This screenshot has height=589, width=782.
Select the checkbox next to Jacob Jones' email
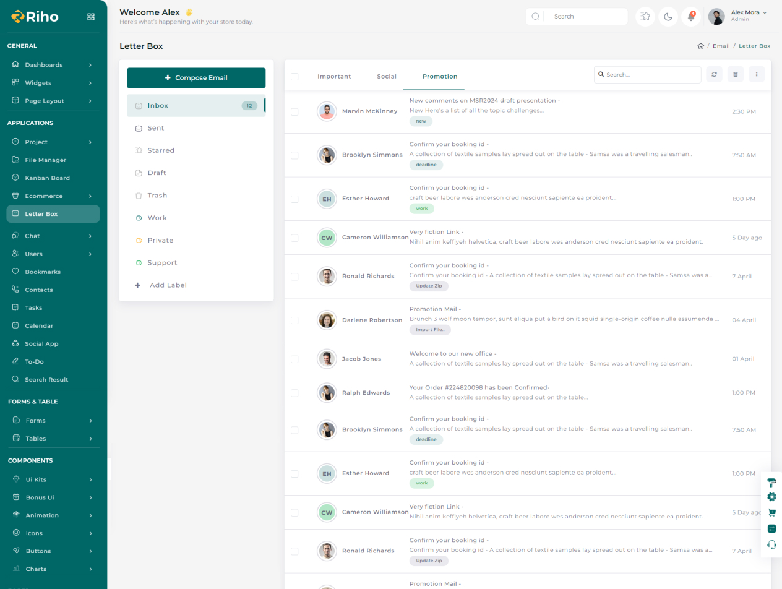[x=294, y=359]
